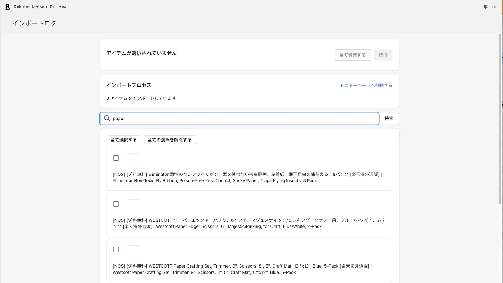Focus the search field containing paper

pos(239,119)
